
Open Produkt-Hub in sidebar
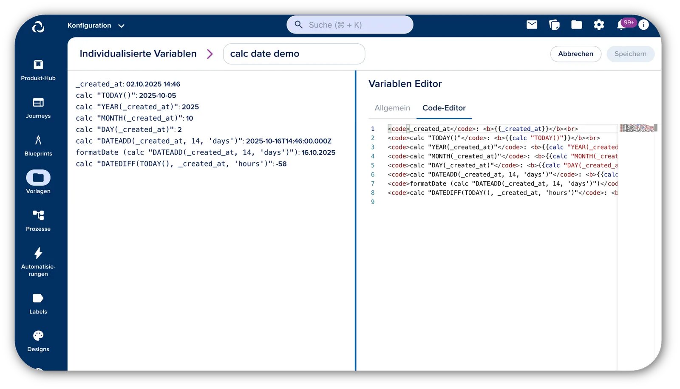pos(38,70)
